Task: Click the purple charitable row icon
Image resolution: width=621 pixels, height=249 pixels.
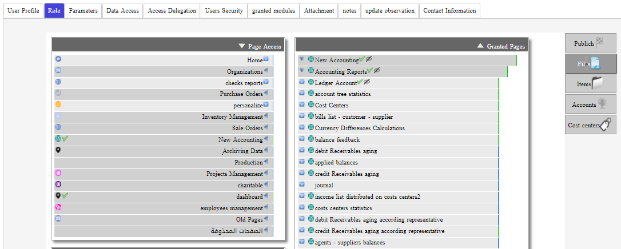Action: (x=58, y=184)
